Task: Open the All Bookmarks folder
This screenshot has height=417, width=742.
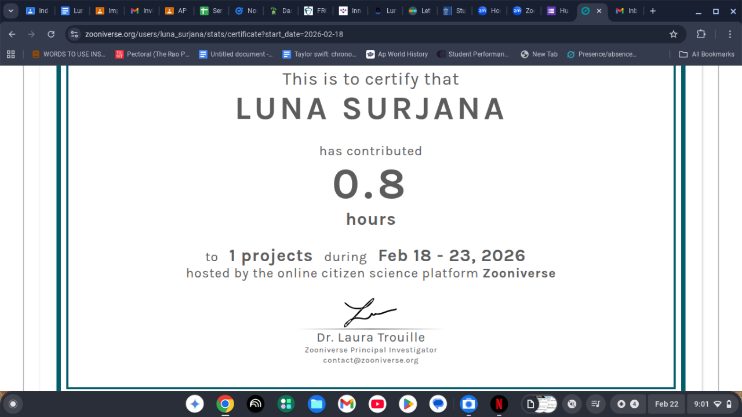Action: (706, 54)
